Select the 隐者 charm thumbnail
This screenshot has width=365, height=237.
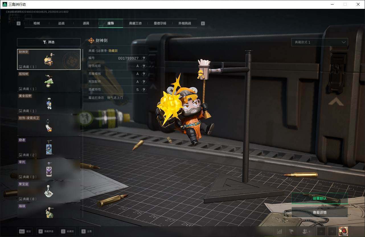point(49,148)
